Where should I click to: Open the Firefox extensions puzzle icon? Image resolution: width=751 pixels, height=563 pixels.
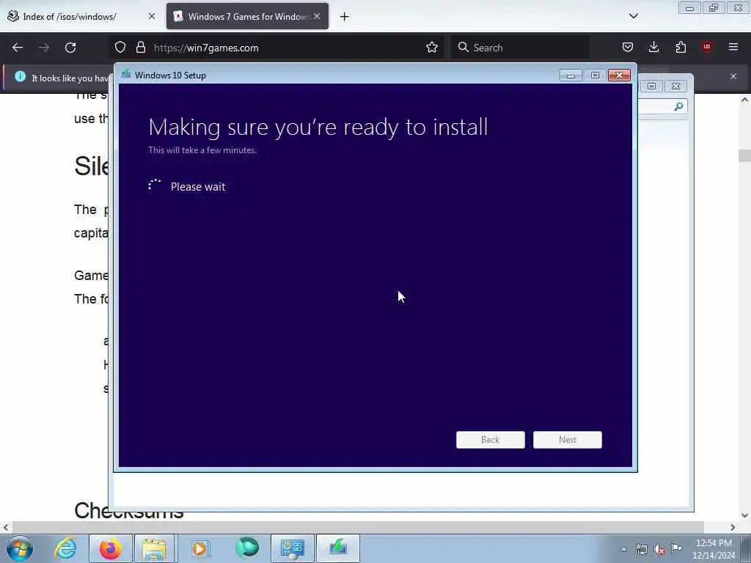point(681,48)
